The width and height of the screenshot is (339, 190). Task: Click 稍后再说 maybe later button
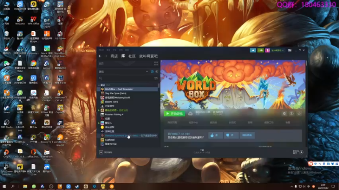point(247,135)
